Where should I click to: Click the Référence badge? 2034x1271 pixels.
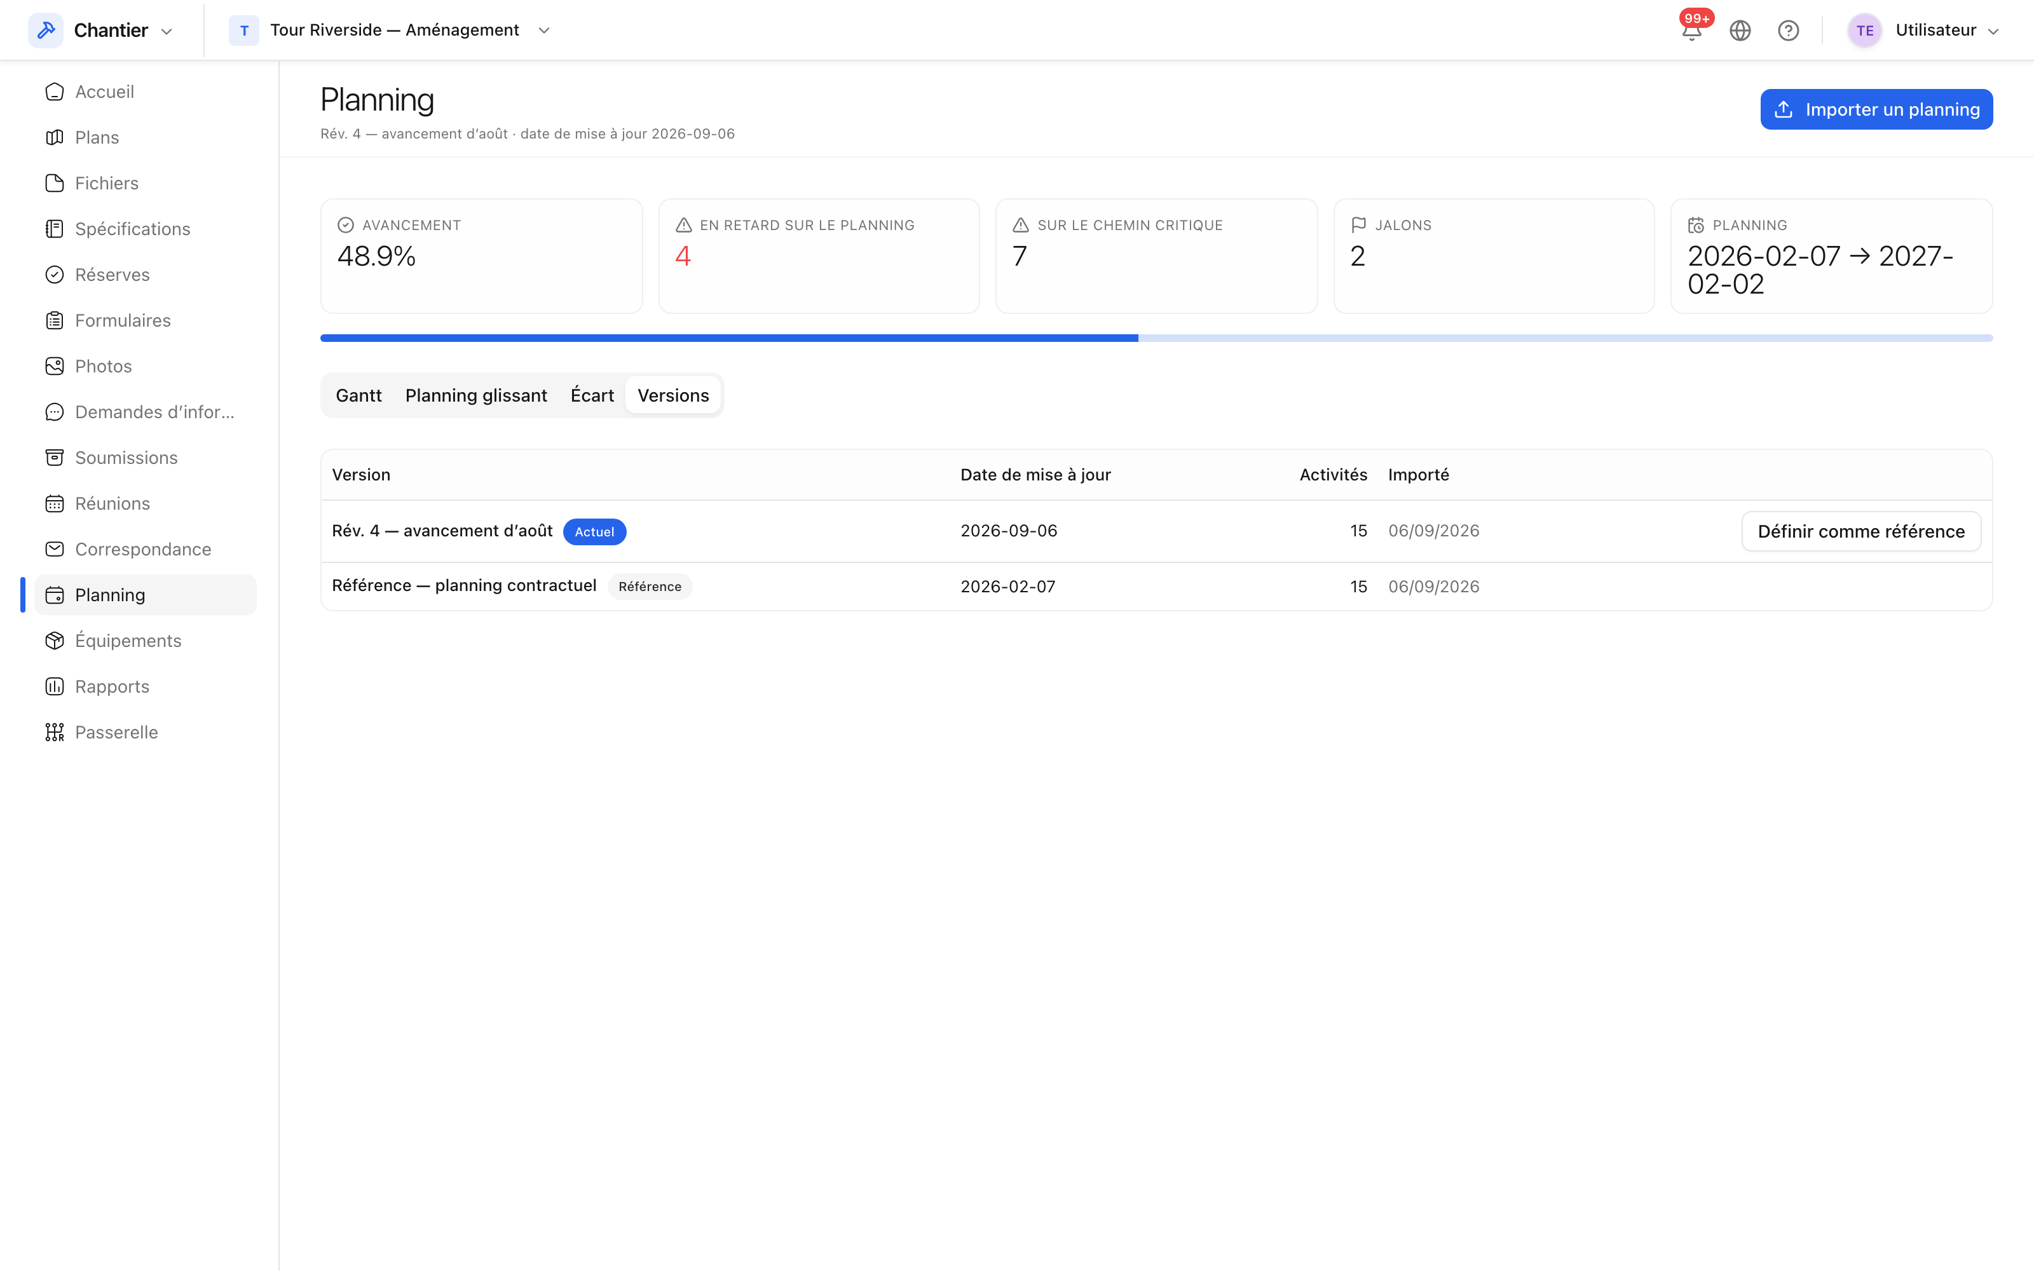[650, 587]
